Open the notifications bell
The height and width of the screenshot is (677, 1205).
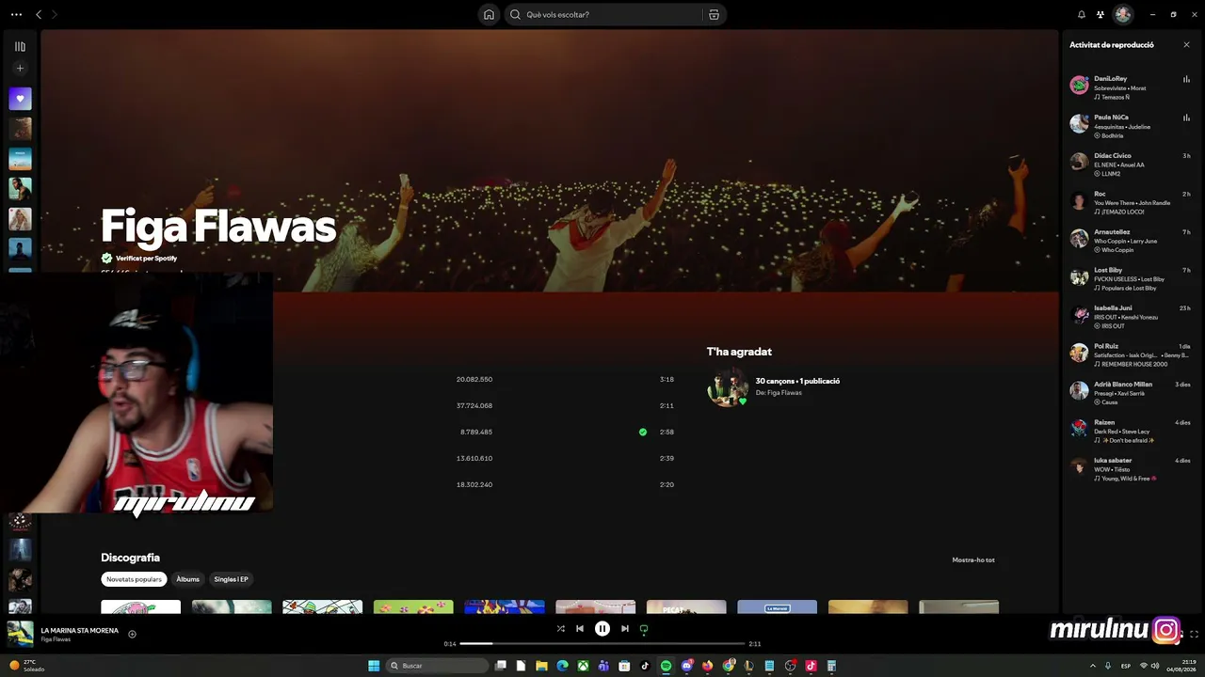(1082, 14)
